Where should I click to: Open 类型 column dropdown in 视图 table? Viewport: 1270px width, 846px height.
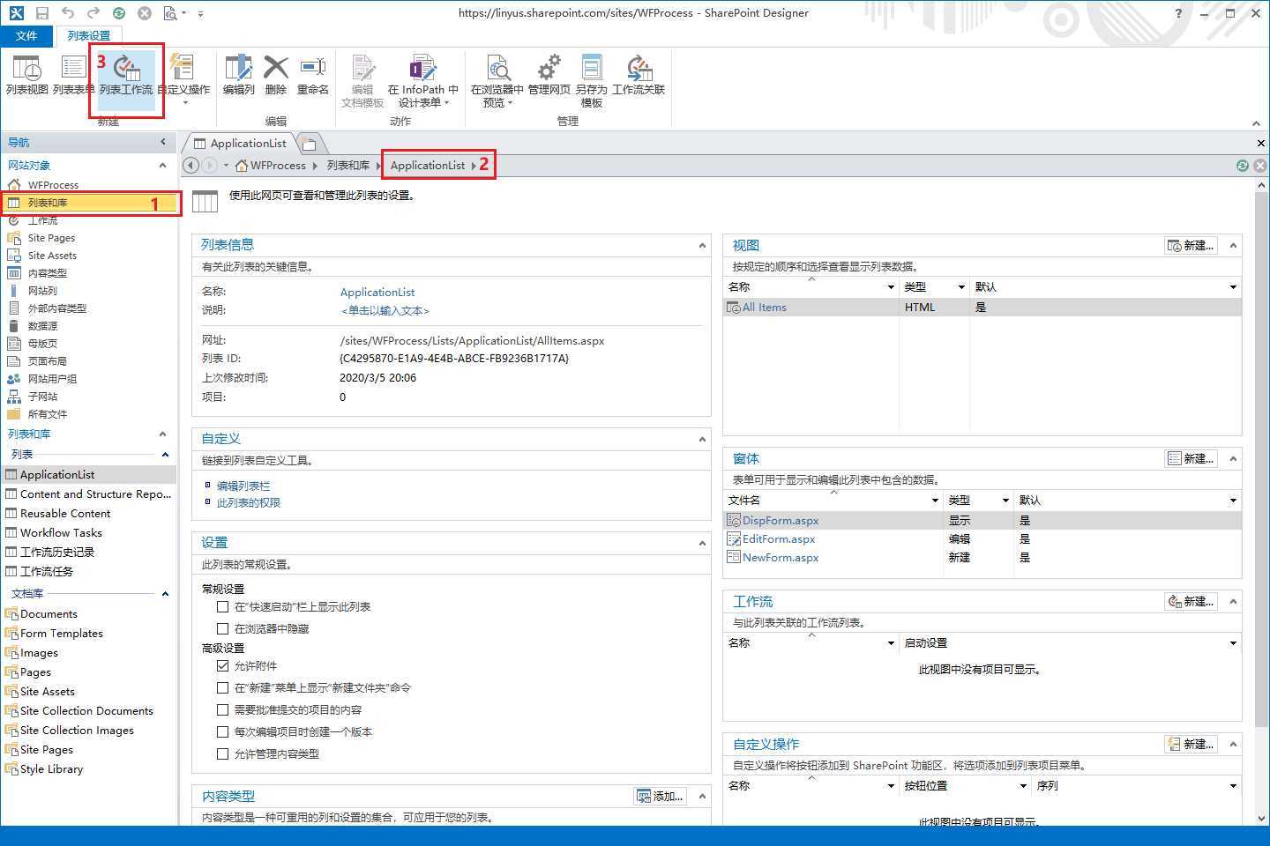961,287
